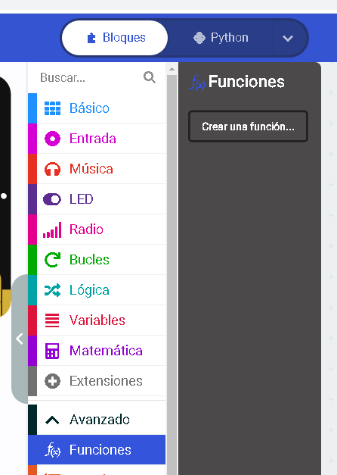This screenshot has height=475, width=337.
Task: Click the toolbox scrollbar up arrow
Action: (x=172, y=70)
